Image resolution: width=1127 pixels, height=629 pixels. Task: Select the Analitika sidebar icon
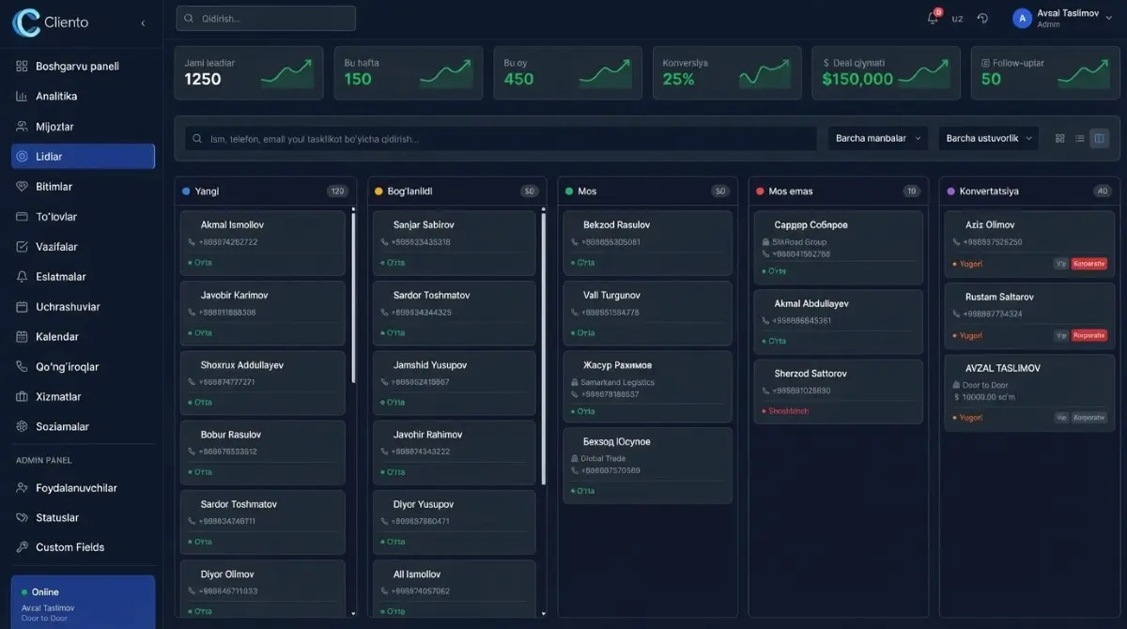[x=21, y=96]
